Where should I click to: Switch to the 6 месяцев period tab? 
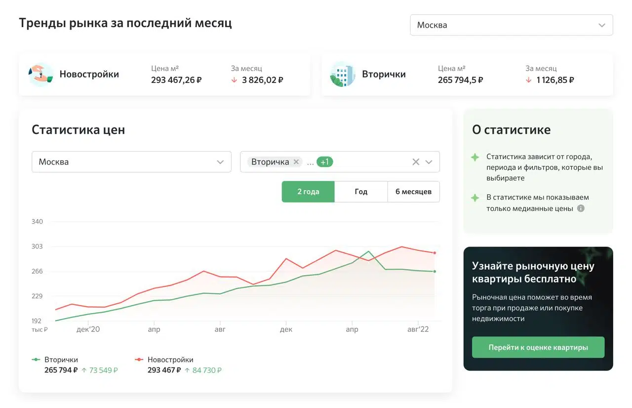[413, 192]
